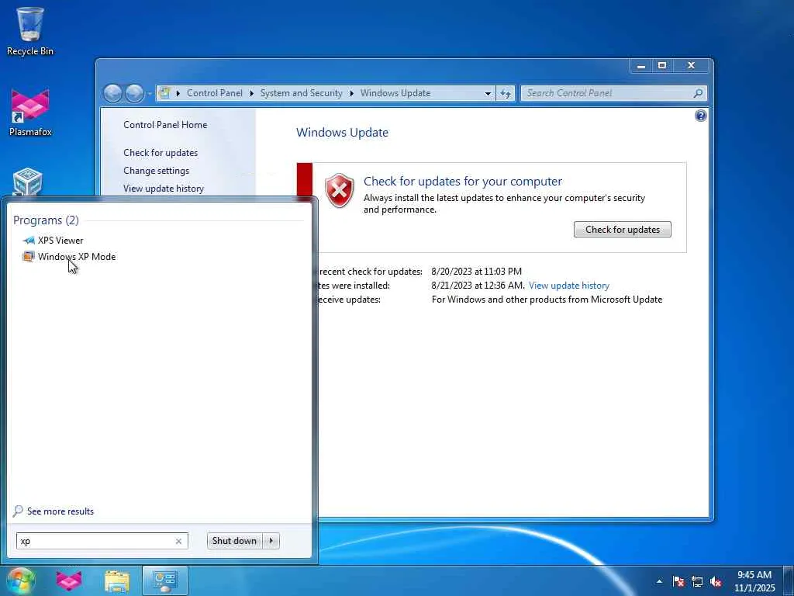The height and width of the screenshot is (596, 794).
Task: Expand arrow before Control Panel breadcrumb
Action: [178, 93]
